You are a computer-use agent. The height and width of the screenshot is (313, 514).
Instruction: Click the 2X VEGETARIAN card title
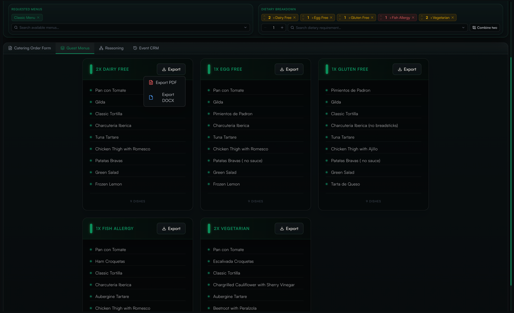(x=232, y=229)
